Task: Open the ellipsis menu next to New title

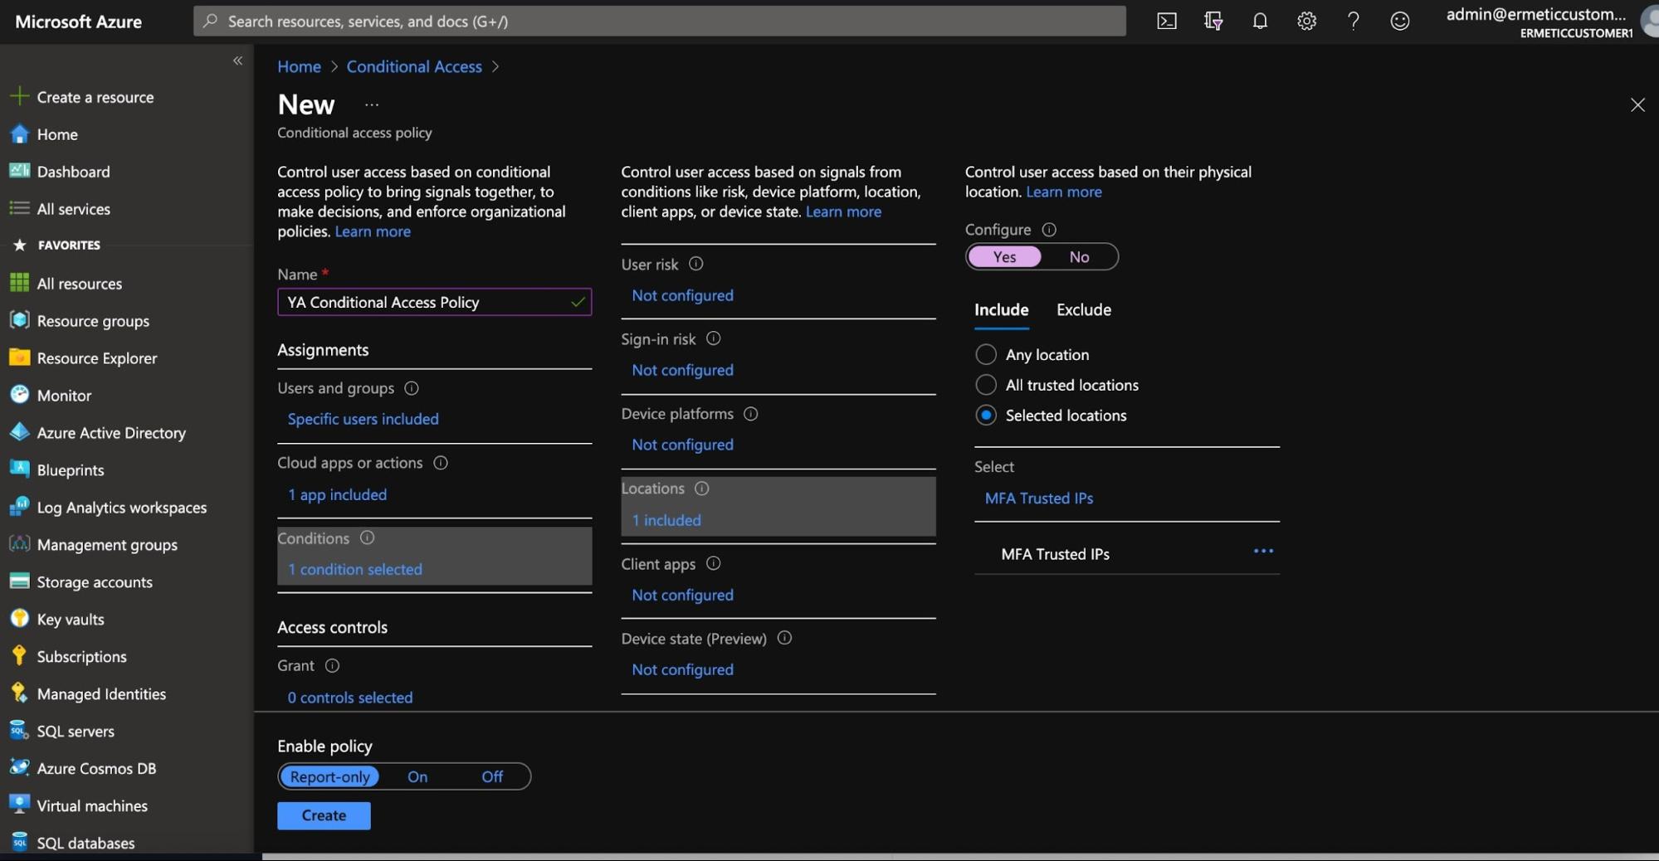Action: 372,105
